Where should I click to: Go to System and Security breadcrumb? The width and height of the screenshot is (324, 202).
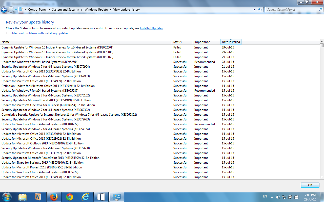point(66,10)
